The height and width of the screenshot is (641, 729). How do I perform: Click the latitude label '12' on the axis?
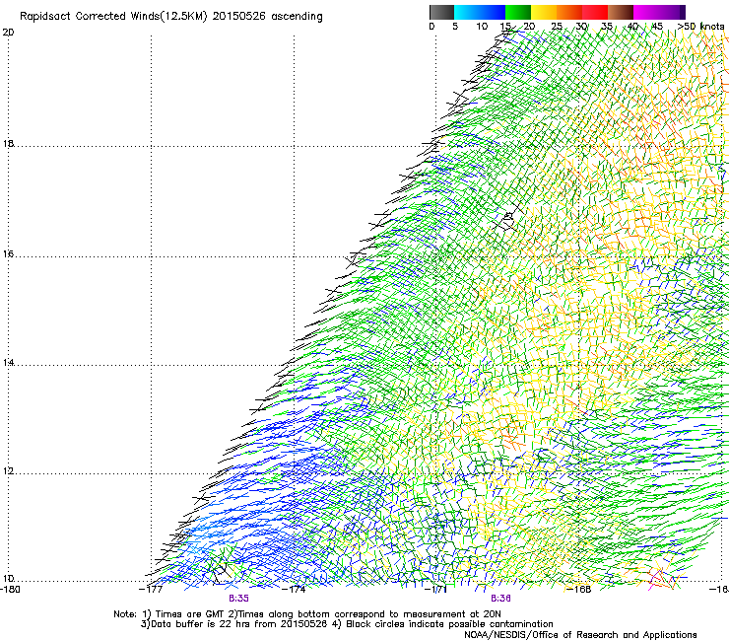8,471
